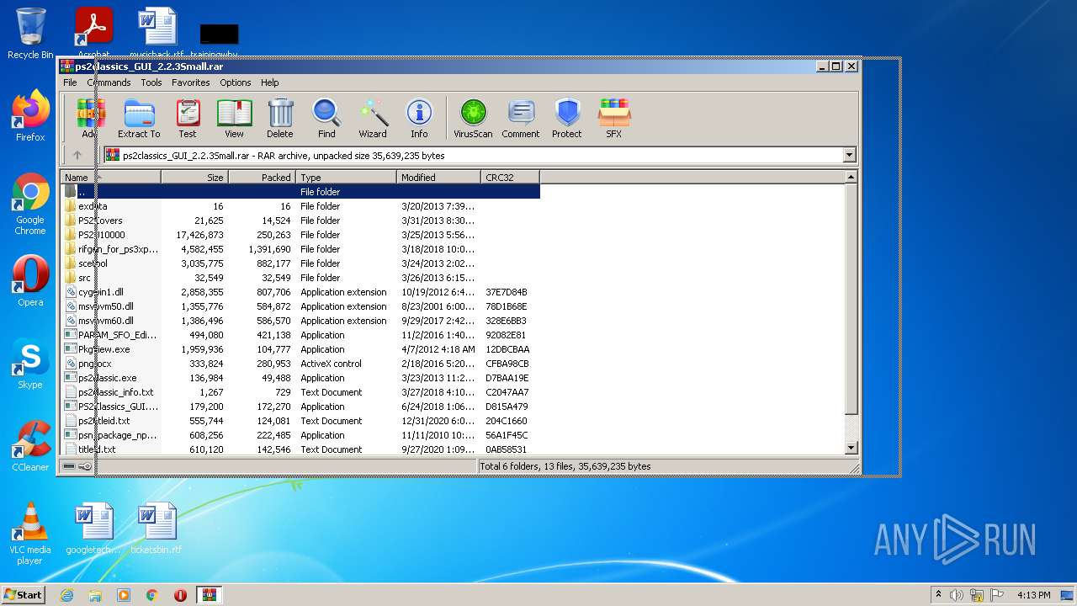Create SFX self-extracting archive
The width and height of the screenshot is (1077, 606).
tap(614, 119)
